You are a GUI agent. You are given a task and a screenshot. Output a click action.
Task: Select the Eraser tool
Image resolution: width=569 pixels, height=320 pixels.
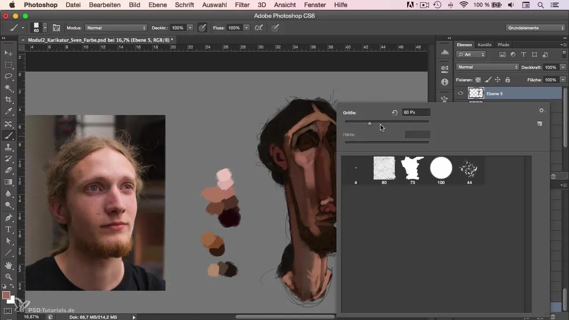pos(8,170)
